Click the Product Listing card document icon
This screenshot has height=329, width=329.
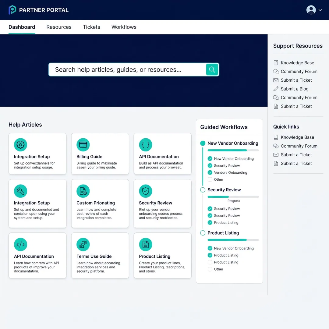coord(145,244)
